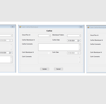Click the CutOut Date label
Image resolution: width=106 pixels, height=104 pixels.
click(x=56, y=40)
